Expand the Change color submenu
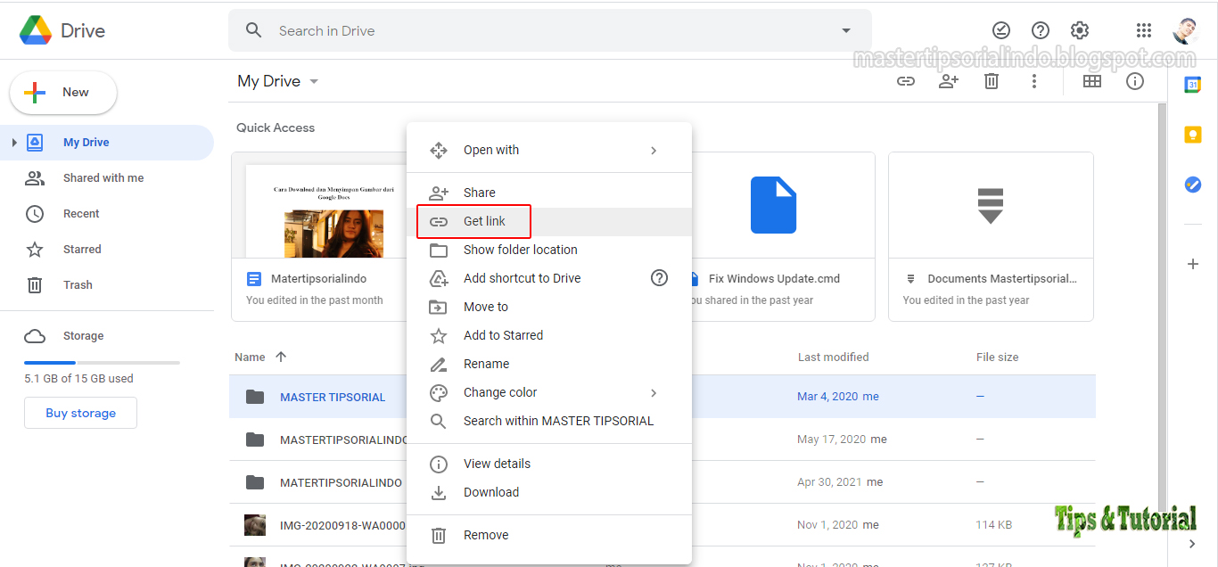This screenshot has width=1218, height=567. (654, 392)
